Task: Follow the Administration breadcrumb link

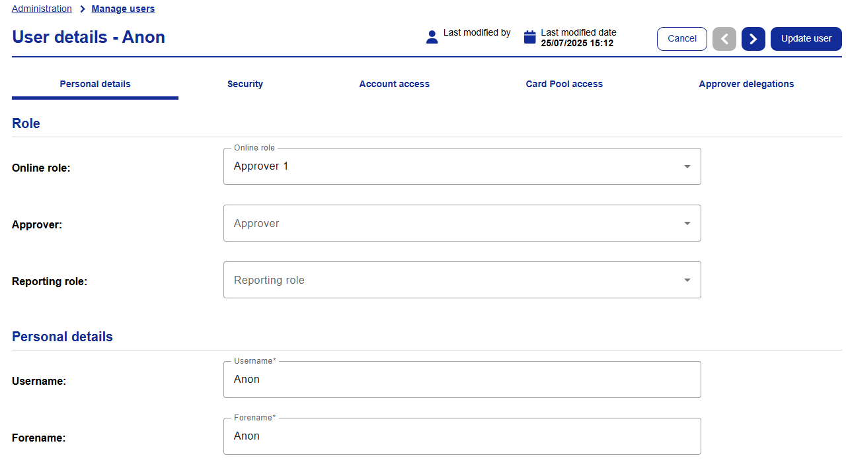Action: click(42, 9)
